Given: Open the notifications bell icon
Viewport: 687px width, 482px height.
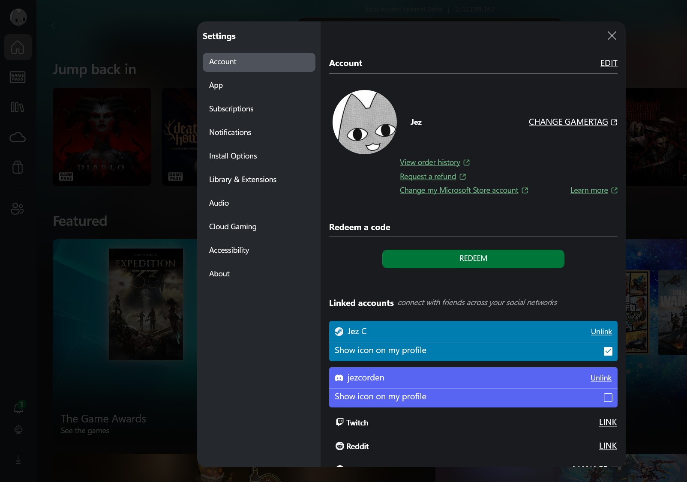Looking at the screenshot, I should pos(18,407).
